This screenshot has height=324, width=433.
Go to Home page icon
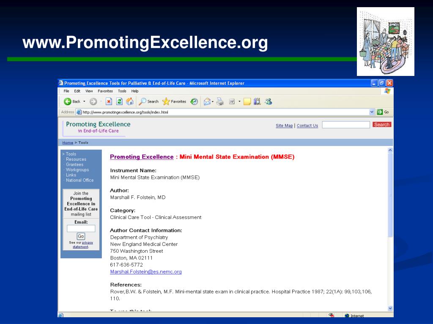coord(130,102)
